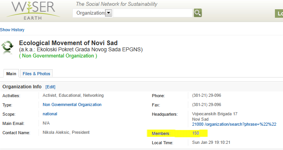Image resolution: width=283 pixels, height=150 pixels.
Task: Switch to the Files & Photos tab
Action: click(x=36, y=74)
